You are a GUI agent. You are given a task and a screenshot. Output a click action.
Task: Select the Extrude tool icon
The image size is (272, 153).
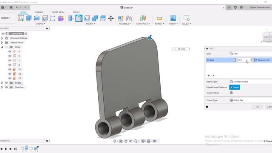click(28, 18)
